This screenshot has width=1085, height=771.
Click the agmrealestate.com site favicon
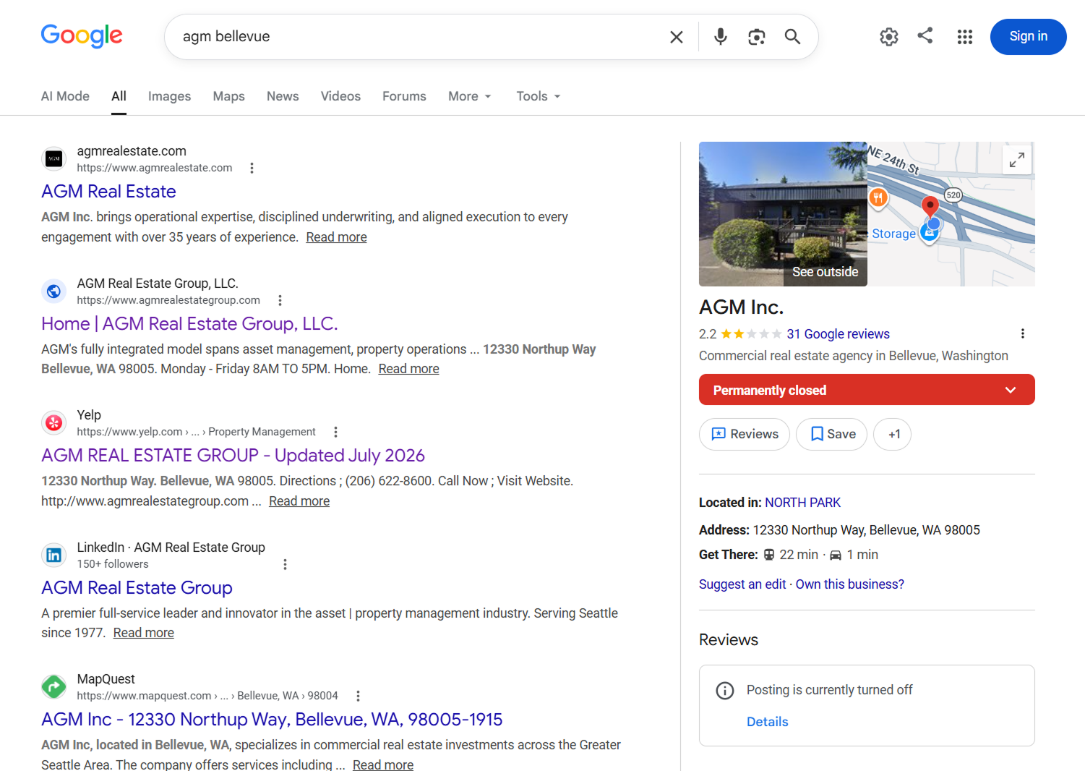click(x=54, y=159)
